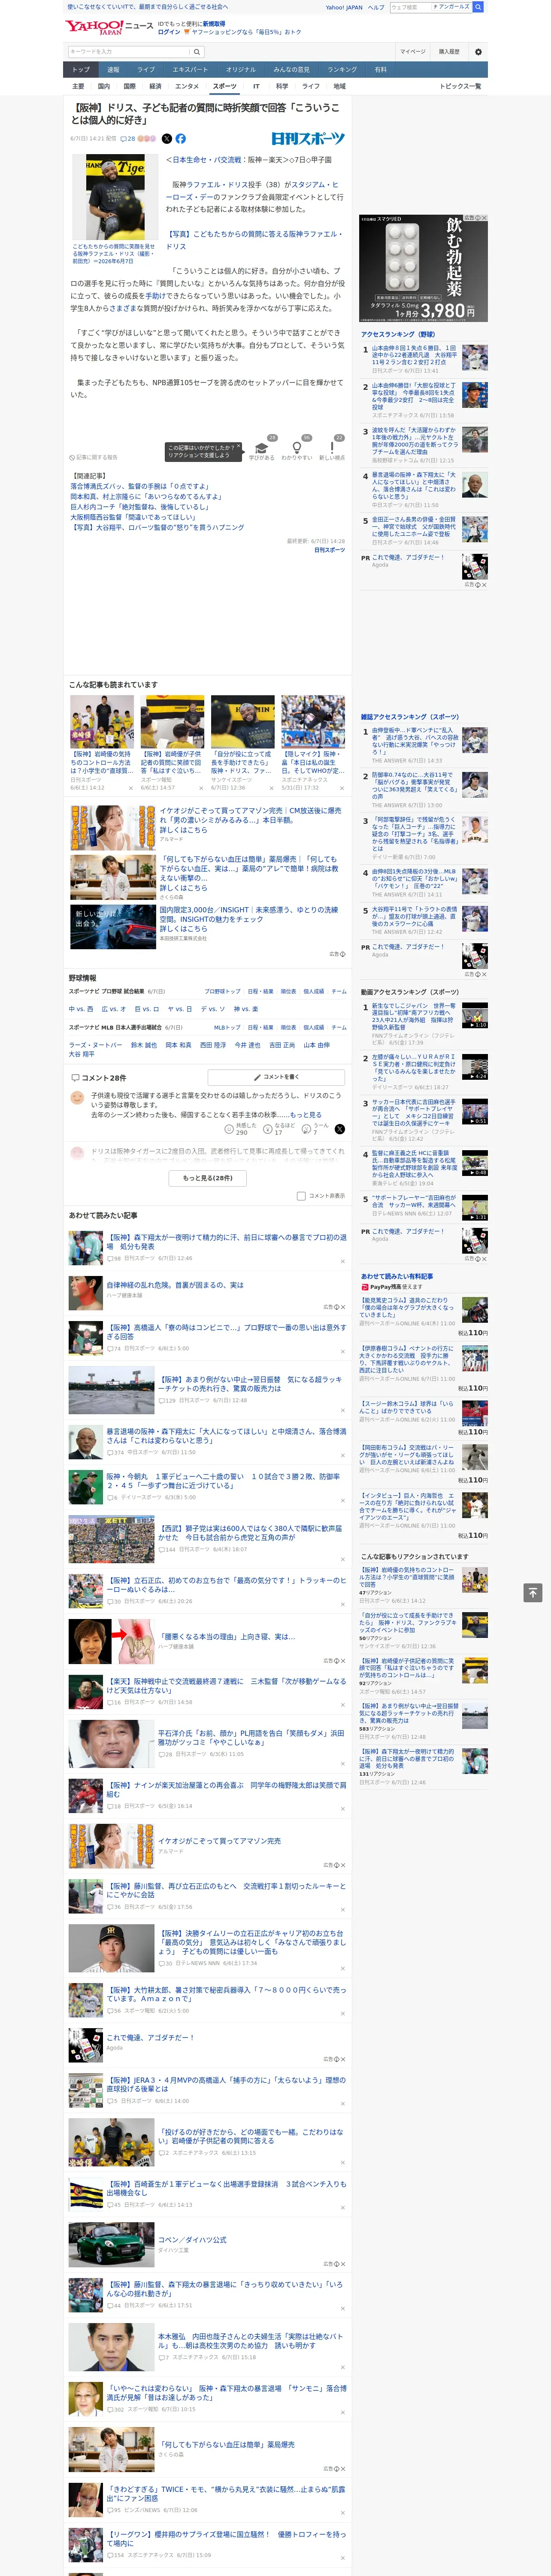The image size is (551, 2576).
Task: Open 購入履歴
Action: click(449, 52)
